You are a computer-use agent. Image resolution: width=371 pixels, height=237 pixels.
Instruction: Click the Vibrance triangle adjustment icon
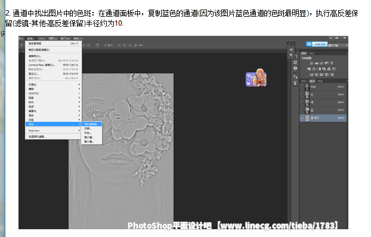pos(332,63)
